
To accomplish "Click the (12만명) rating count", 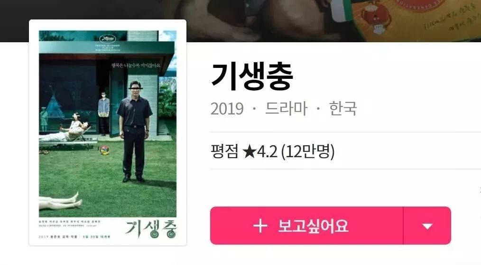I will point(308,151).
